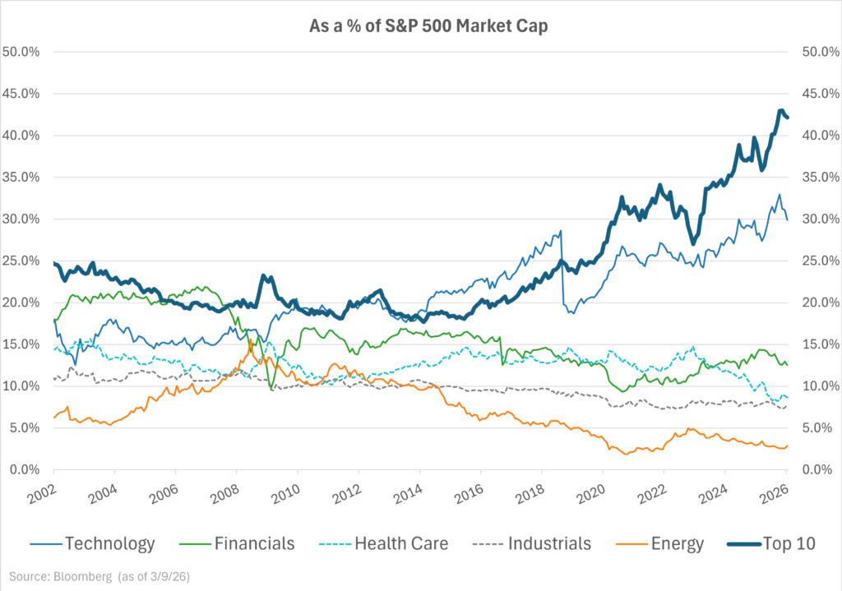Select the Health Care legend label
Viewport: 842px width, 591px height.
click(403, 543)
